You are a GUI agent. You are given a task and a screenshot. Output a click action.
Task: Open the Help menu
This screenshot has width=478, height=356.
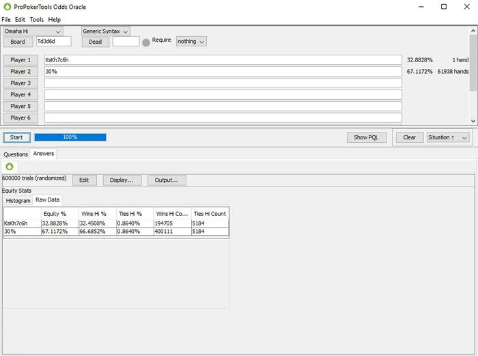coord(54,20)
